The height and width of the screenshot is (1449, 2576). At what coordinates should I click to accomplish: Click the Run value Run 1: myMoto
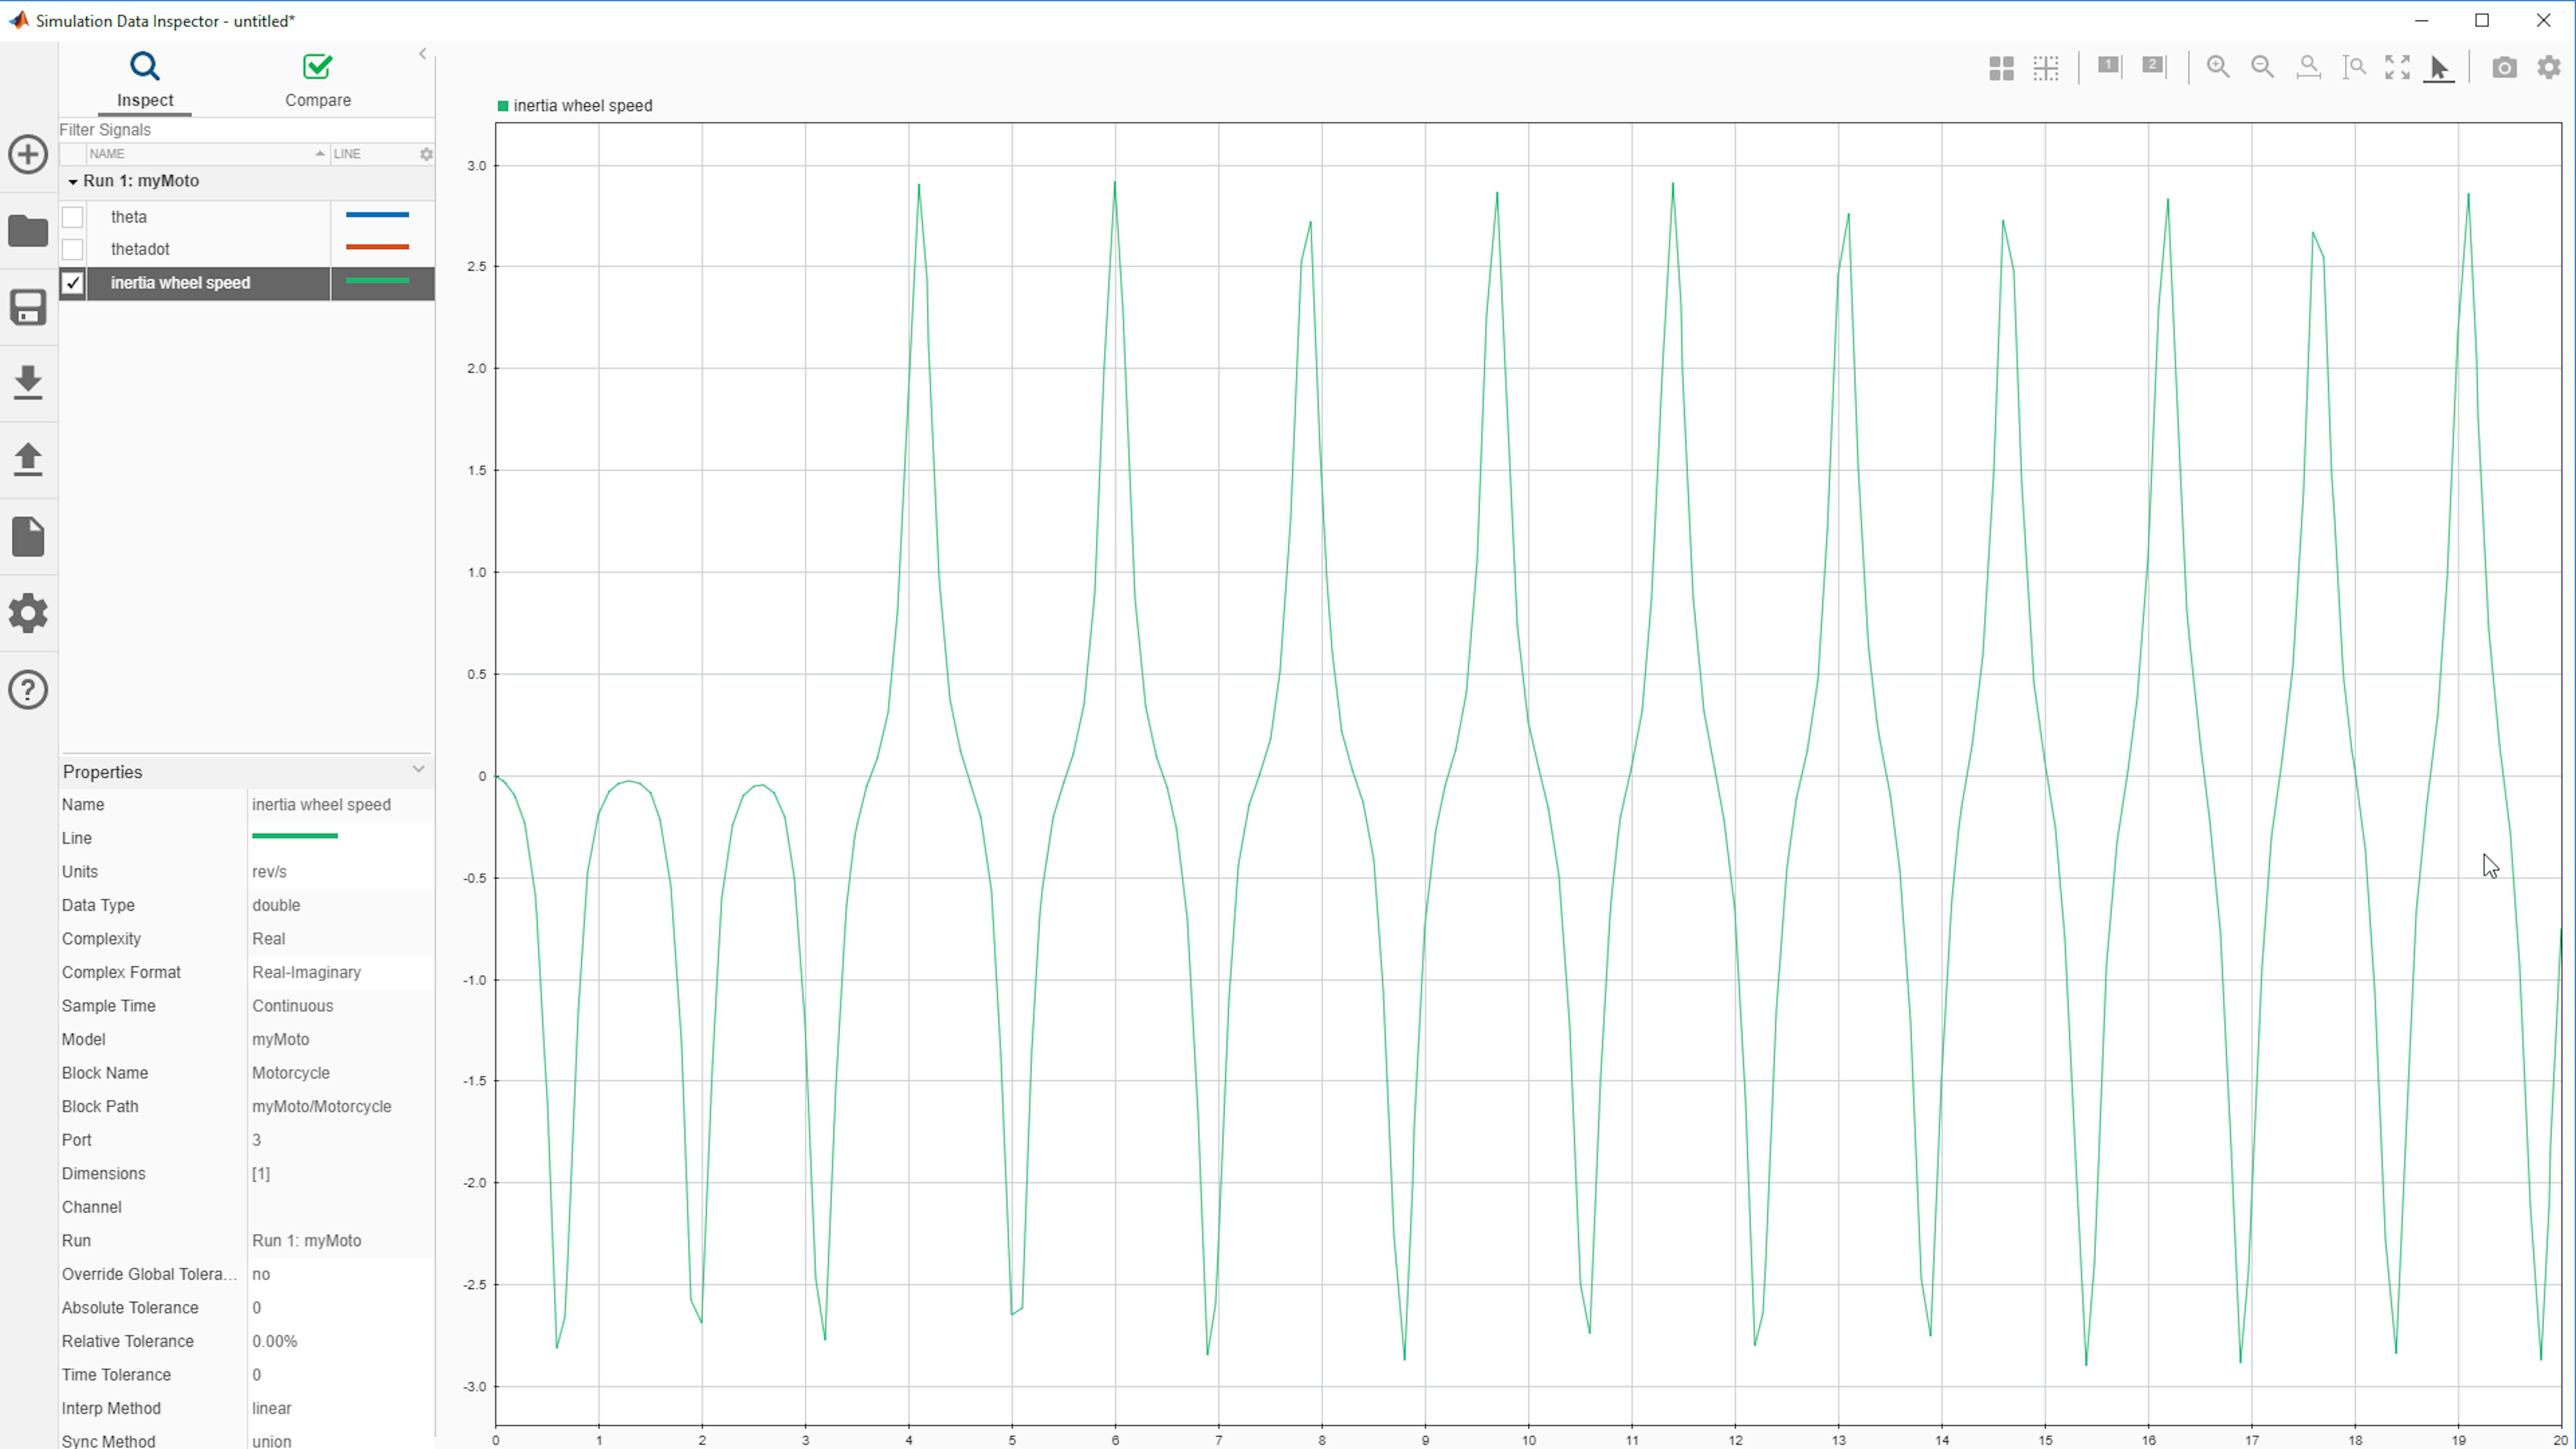[307, 1241]
